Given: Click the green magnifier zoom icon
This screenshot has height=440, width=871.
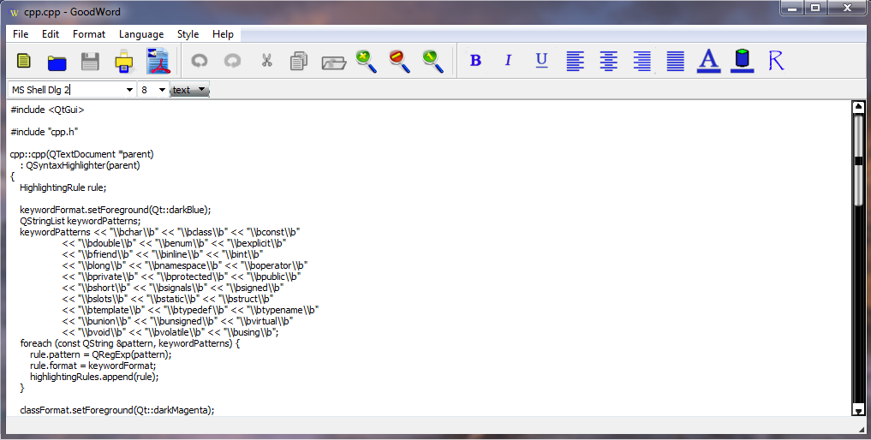Looking at the screenshot, I should (x=366, y=61).
